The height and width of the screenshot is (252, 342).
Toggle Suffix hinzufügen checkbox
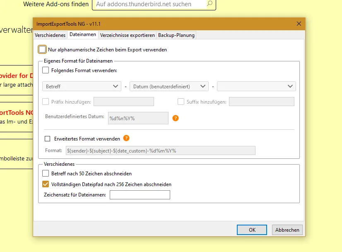(181, 102)
